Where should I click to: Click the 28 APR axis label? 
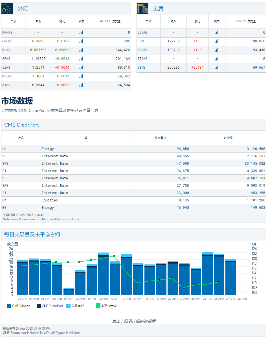(x=242, y=299)
